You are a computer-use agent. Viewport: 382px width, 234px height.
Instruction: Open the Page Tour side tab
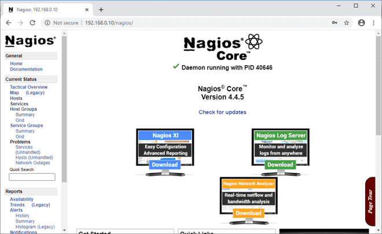pos(370,202)
